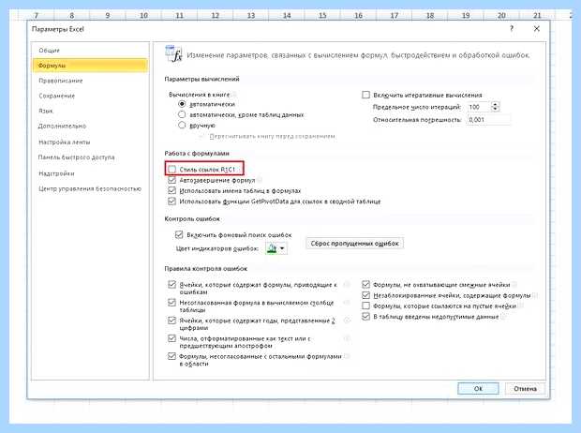Open the Сохранение category
The image size is (581, 433).
56,96
